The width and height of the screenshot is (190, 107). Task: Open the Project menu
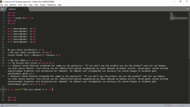43,5
